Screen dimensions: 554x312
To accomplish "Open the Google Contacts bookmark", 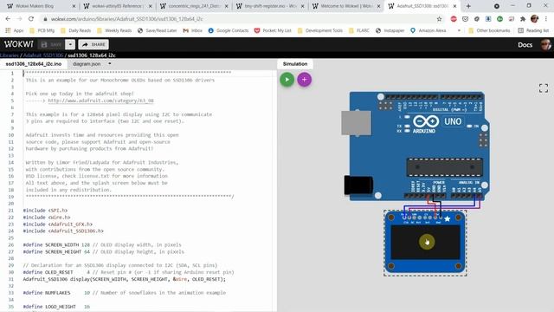I will tap(229, 30).
